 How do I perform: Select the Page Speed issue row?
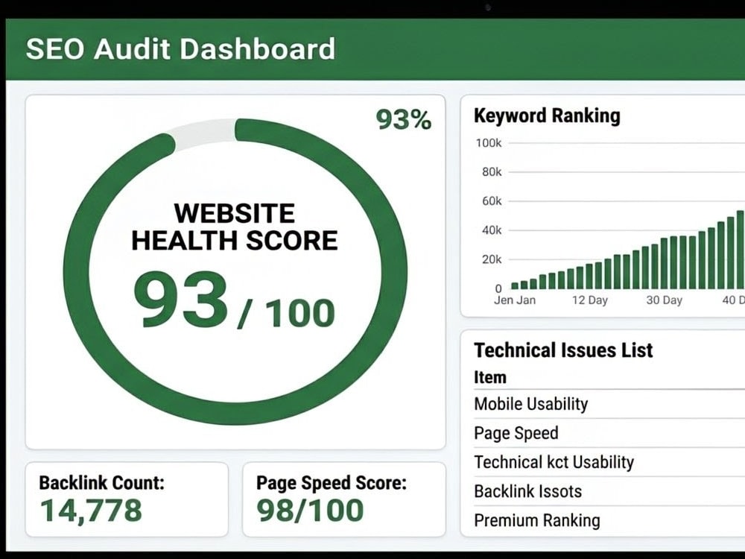[609, 433]
